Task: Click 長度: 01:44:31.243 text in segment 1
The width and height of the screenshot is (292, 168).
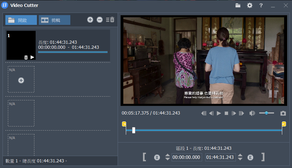Action: coord(57,42)
